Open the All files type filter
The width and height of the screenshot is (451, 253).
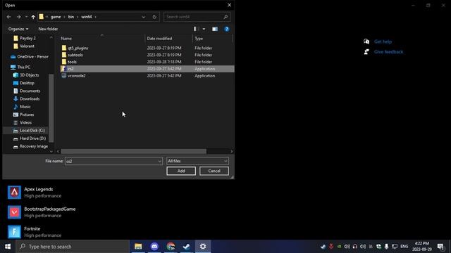pyautogui.click(x=197, y=161)
